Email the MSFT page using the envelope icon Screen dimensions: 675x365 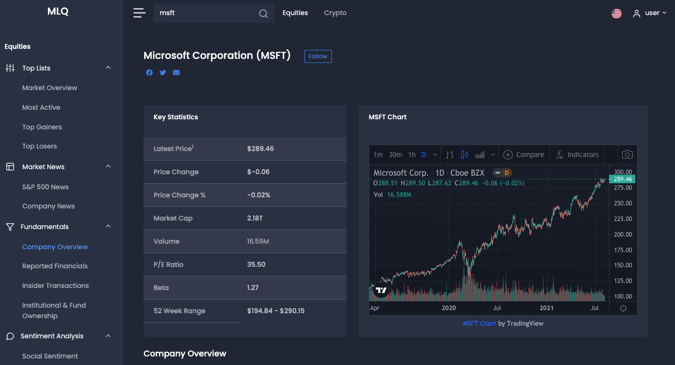tap(176, 72)
